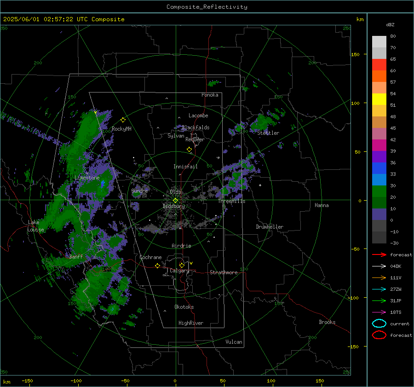Click the Banff label on map
Screen dimensions: 414x387
coord(76,257)
